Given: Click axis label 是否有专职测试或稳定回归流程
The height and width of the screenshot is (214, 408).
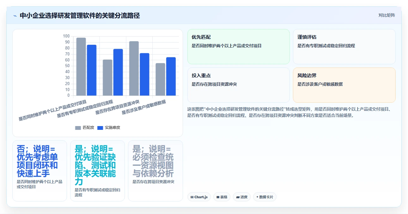Looking at the screenshot, I should pyautogui.click(x=85, y=109).
